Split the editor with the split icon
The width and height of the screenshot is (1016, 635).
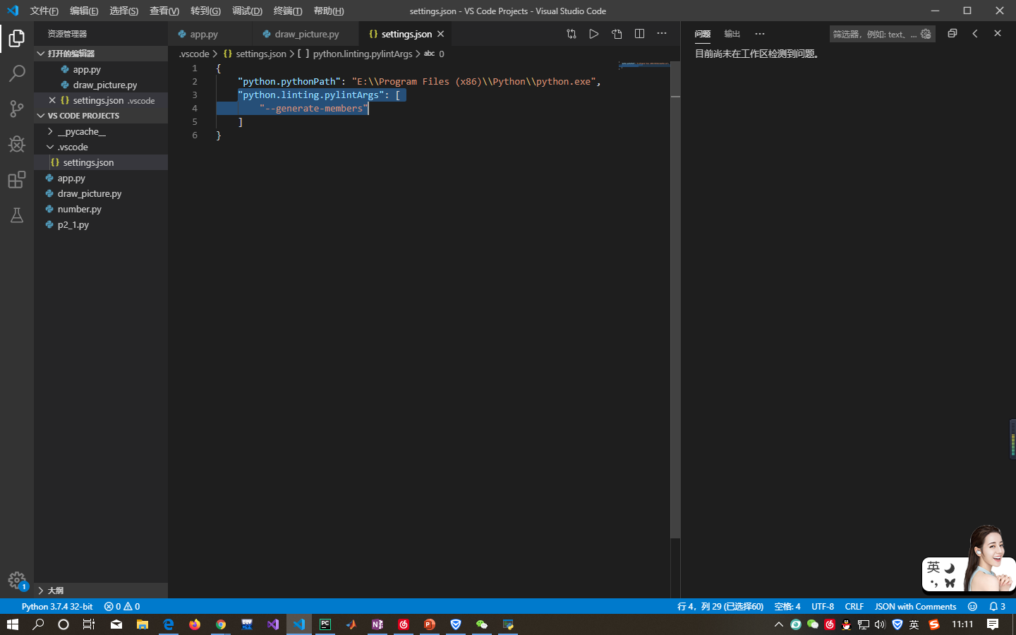tap(639, 33)
